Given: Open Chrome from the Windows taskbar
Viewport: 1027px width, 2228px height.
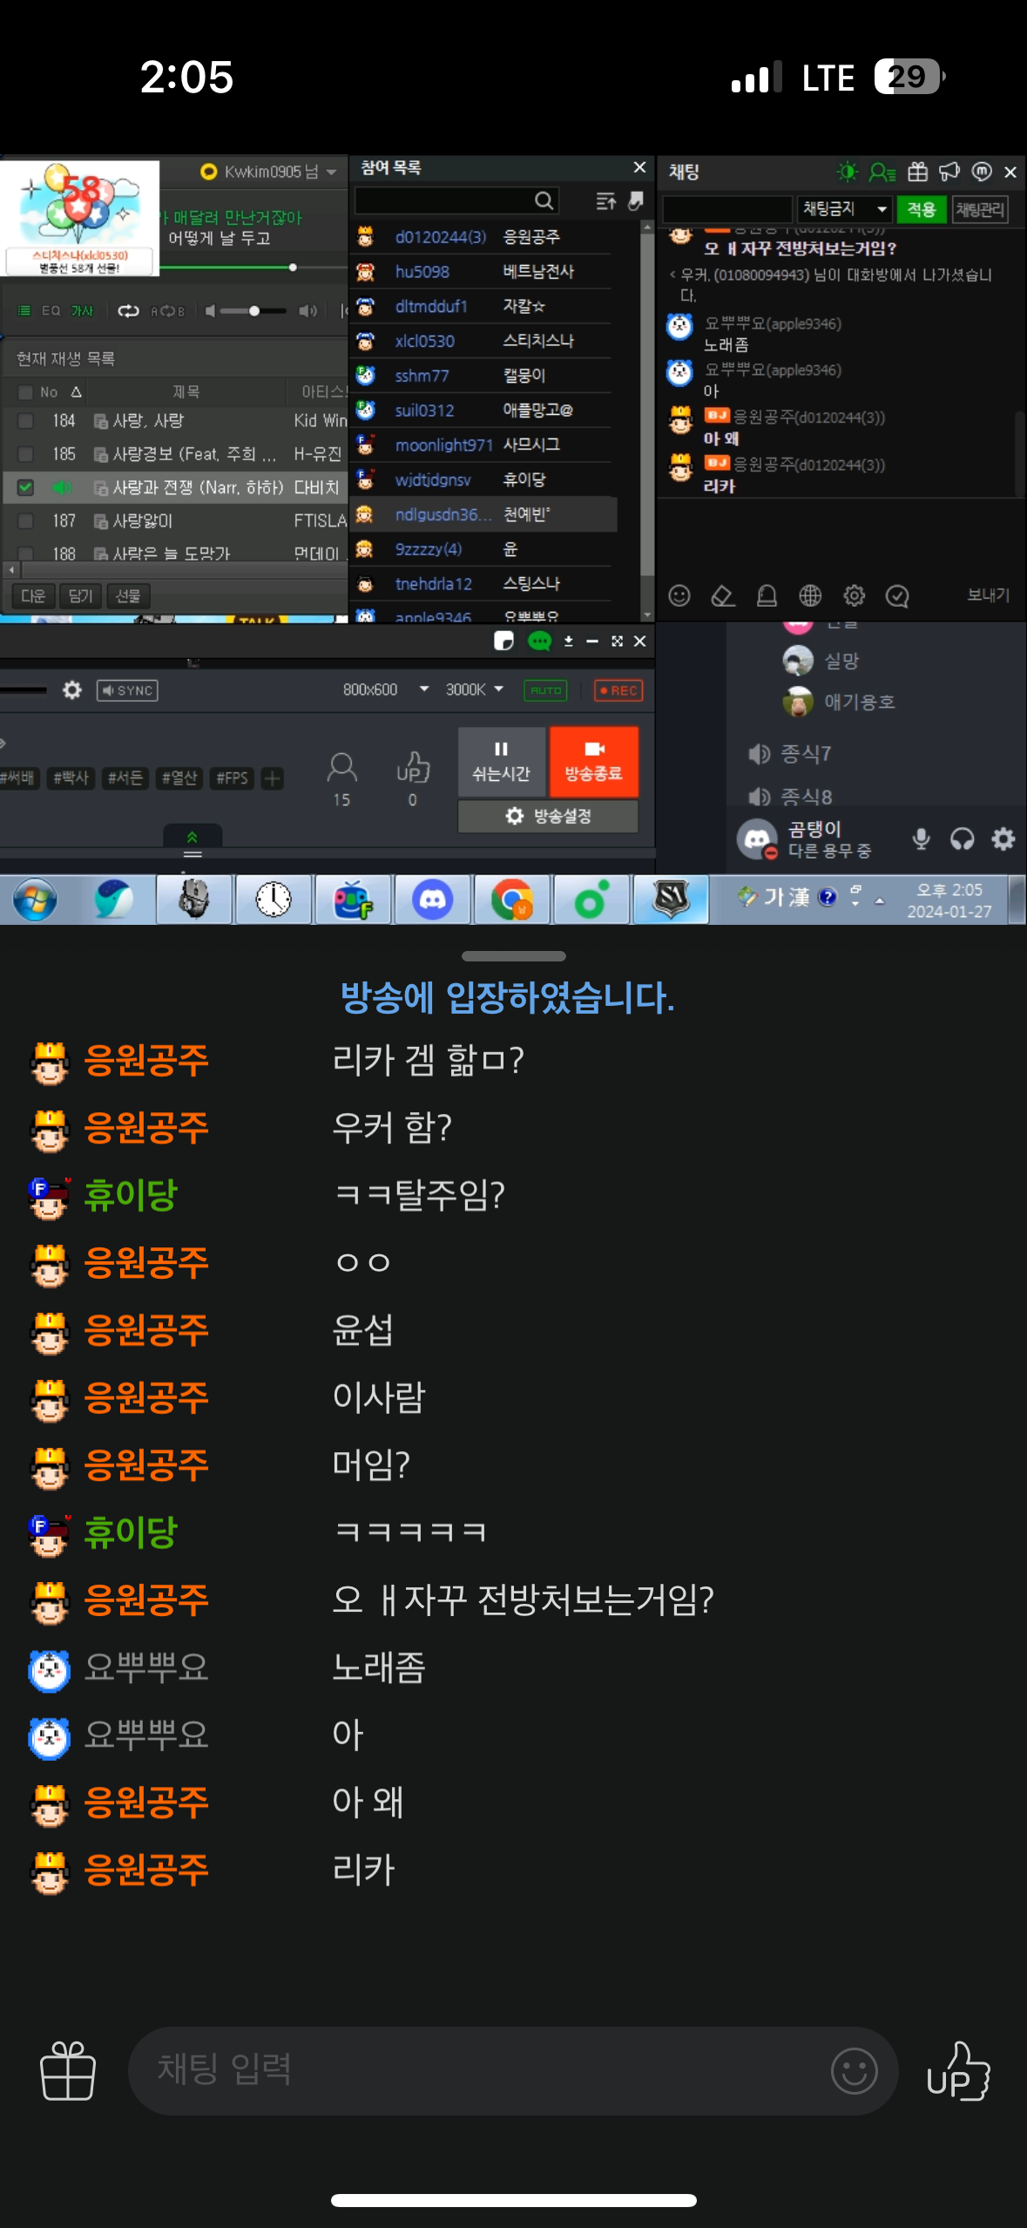Looking at the screenshot, I should 511,900.
